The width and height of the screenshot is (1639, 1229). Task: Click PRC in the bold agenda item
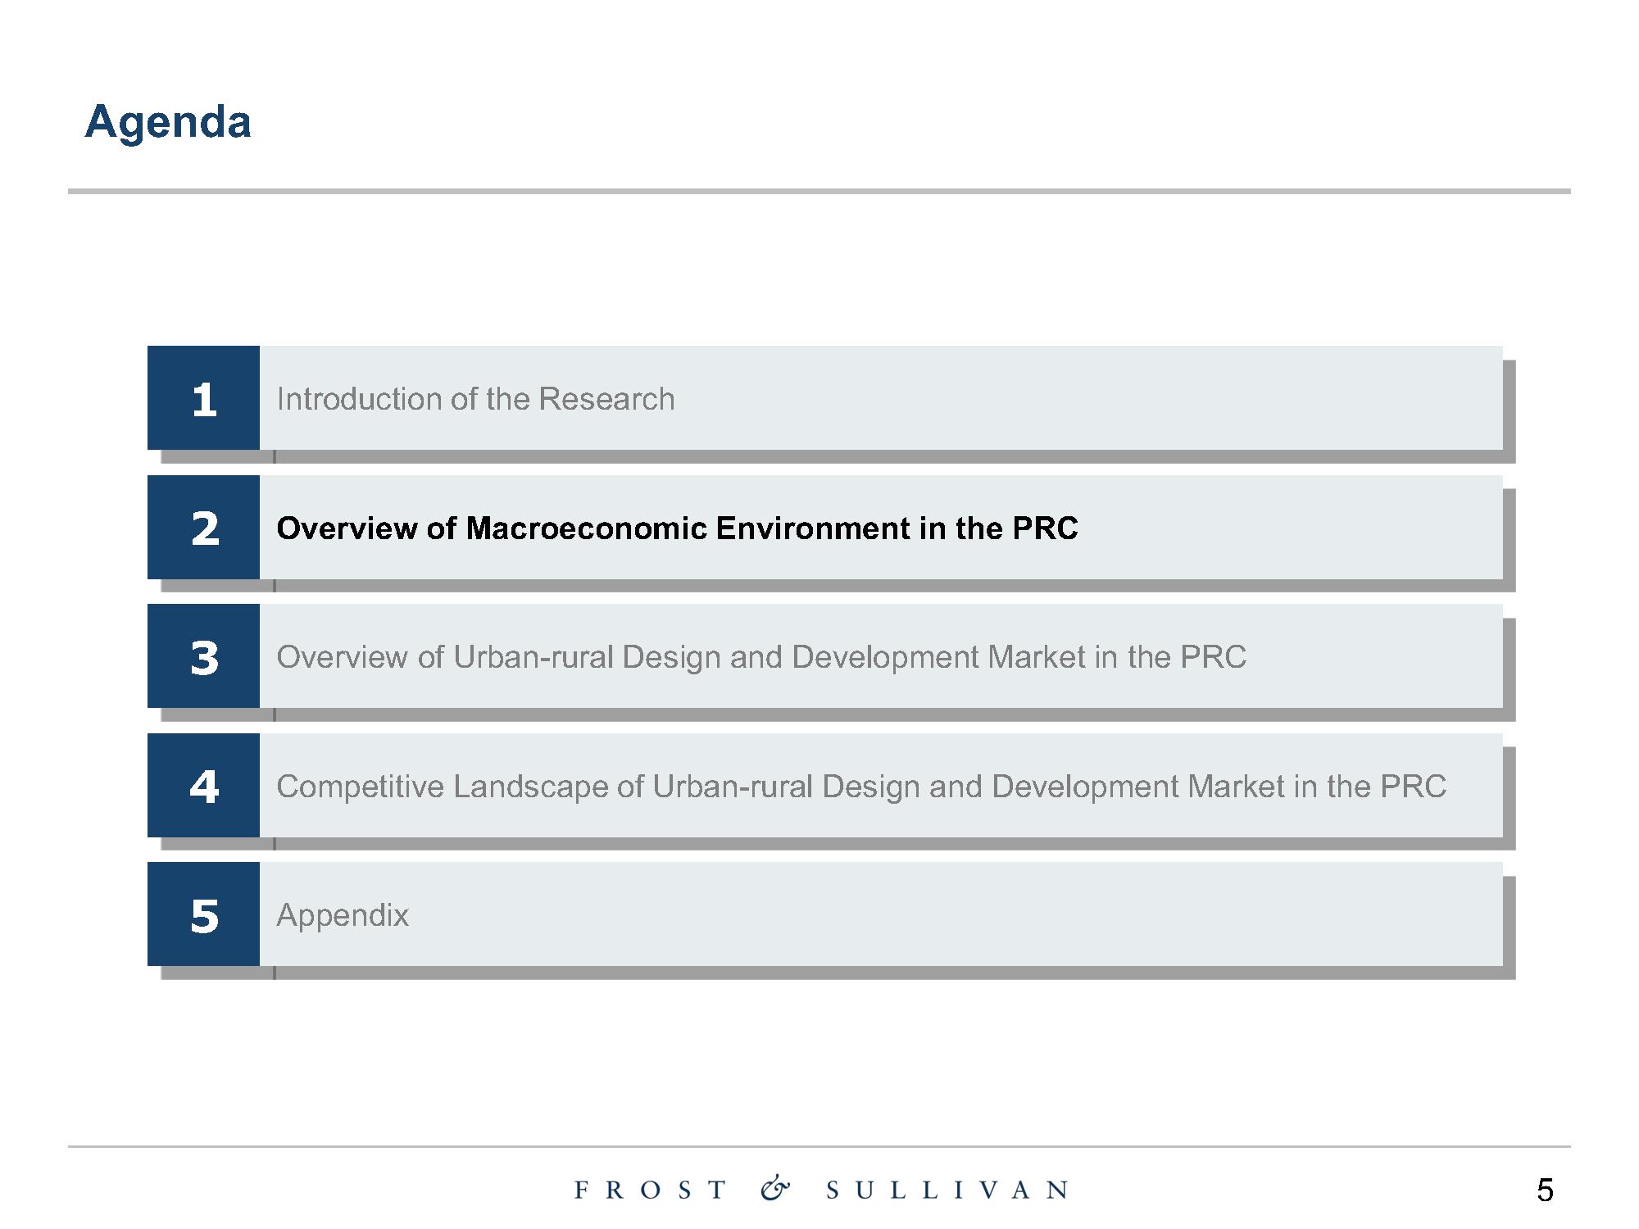coord(1045,528)
